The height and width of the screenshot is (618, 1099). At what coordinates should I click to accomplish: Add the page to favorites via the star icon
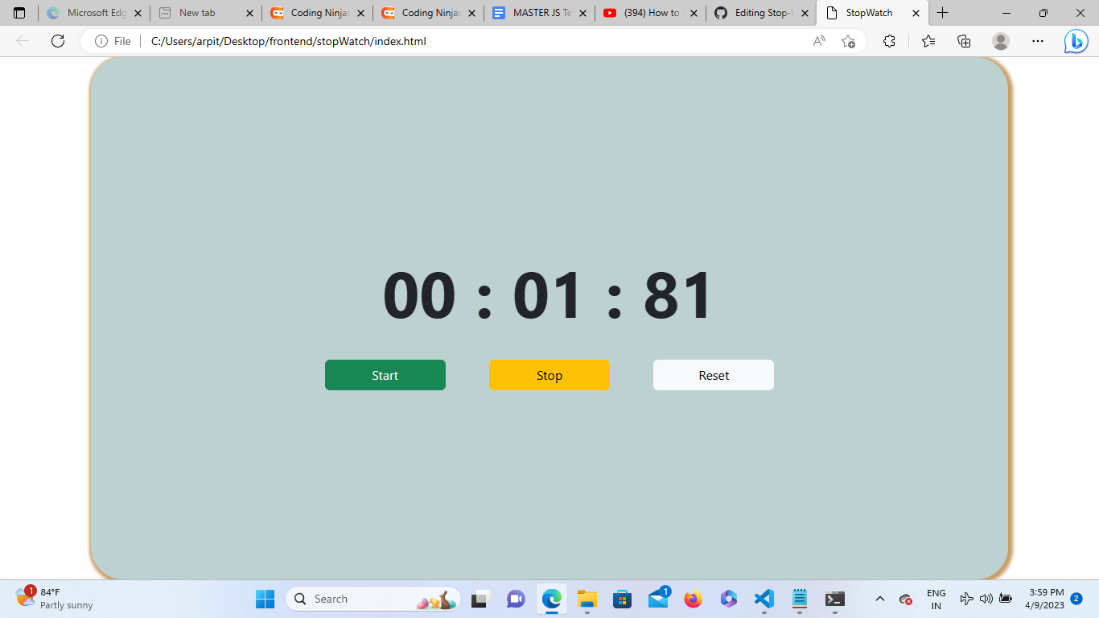point(847,41)
